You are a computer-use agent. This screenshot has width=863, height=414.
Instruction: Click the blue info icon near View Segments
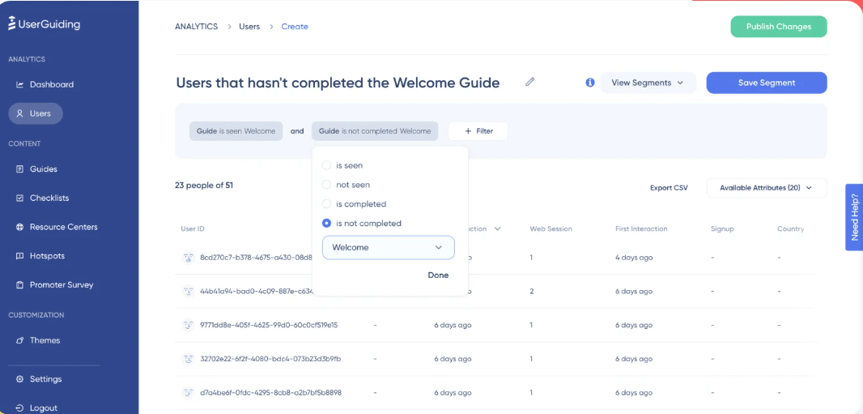(x=590, y=83)
